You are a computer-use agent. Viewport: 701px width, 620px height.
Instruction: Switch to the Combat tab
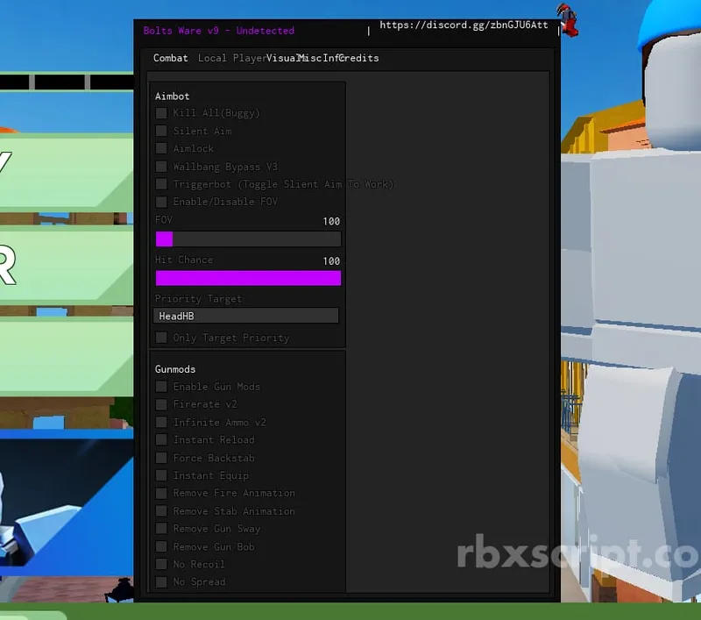point(170,58)
